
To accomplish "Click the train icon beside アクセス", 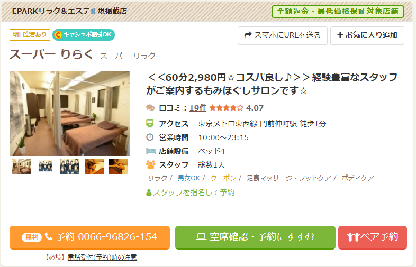I will click(x=150, y=124).
